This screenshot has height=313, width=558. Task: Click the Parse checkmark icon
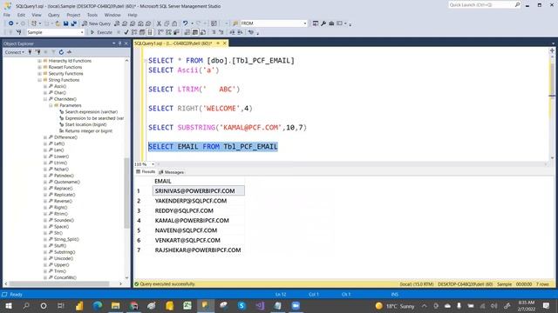point(126,32)
